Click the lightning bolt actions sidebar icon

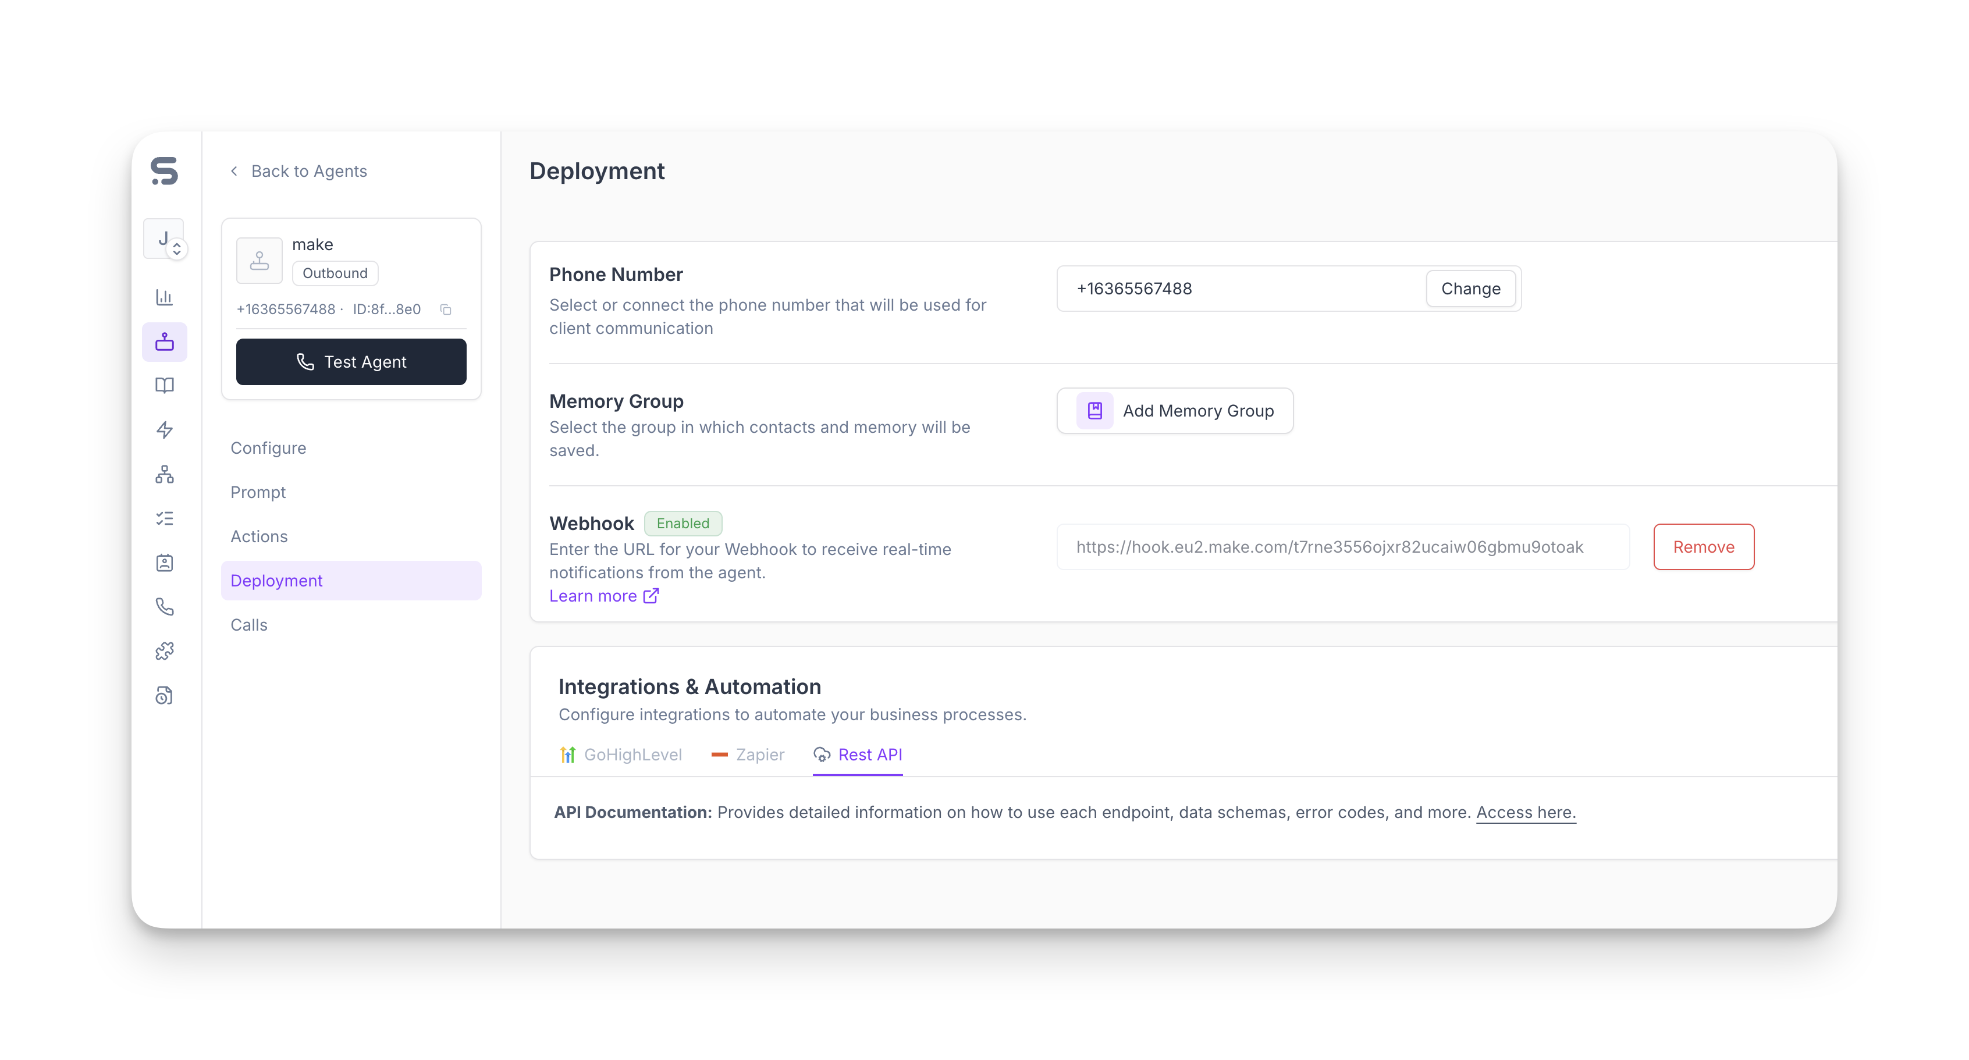164,431
